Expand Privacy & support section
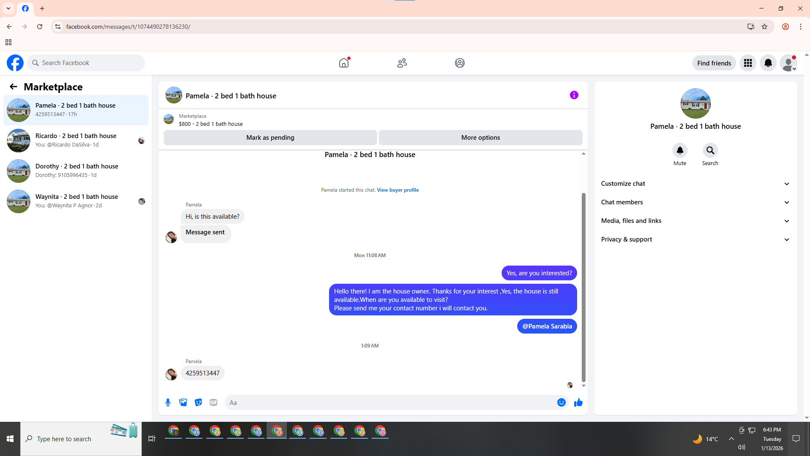The height and width of the screenshot is (456, 810). point(695,239)
